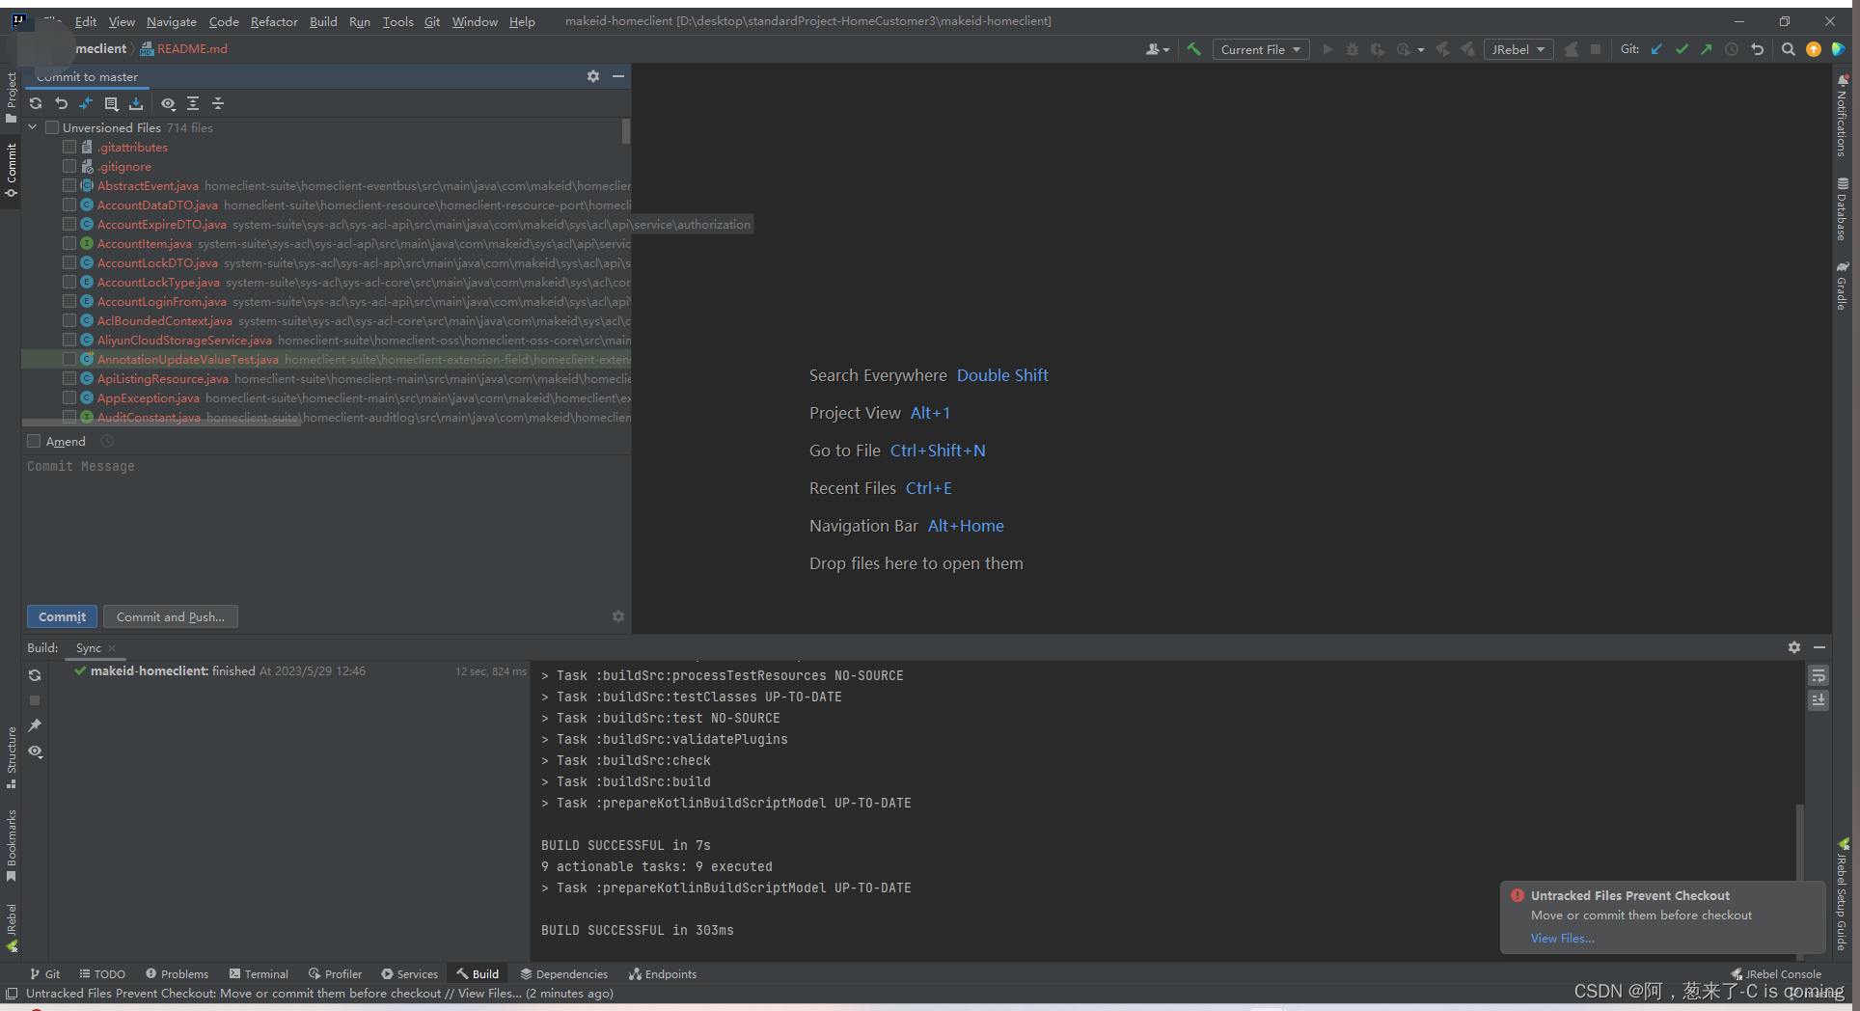Viewport: 1860px width, 1011px height.
Task: Click the pin tab icon in Build panel
Action: pyautogui.click(x=35, y=725)
